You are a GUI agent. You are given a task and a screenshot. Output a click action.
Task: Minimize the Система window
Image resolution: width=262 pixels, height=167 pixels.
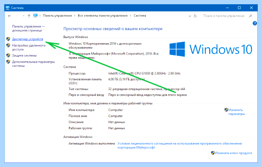227,8
